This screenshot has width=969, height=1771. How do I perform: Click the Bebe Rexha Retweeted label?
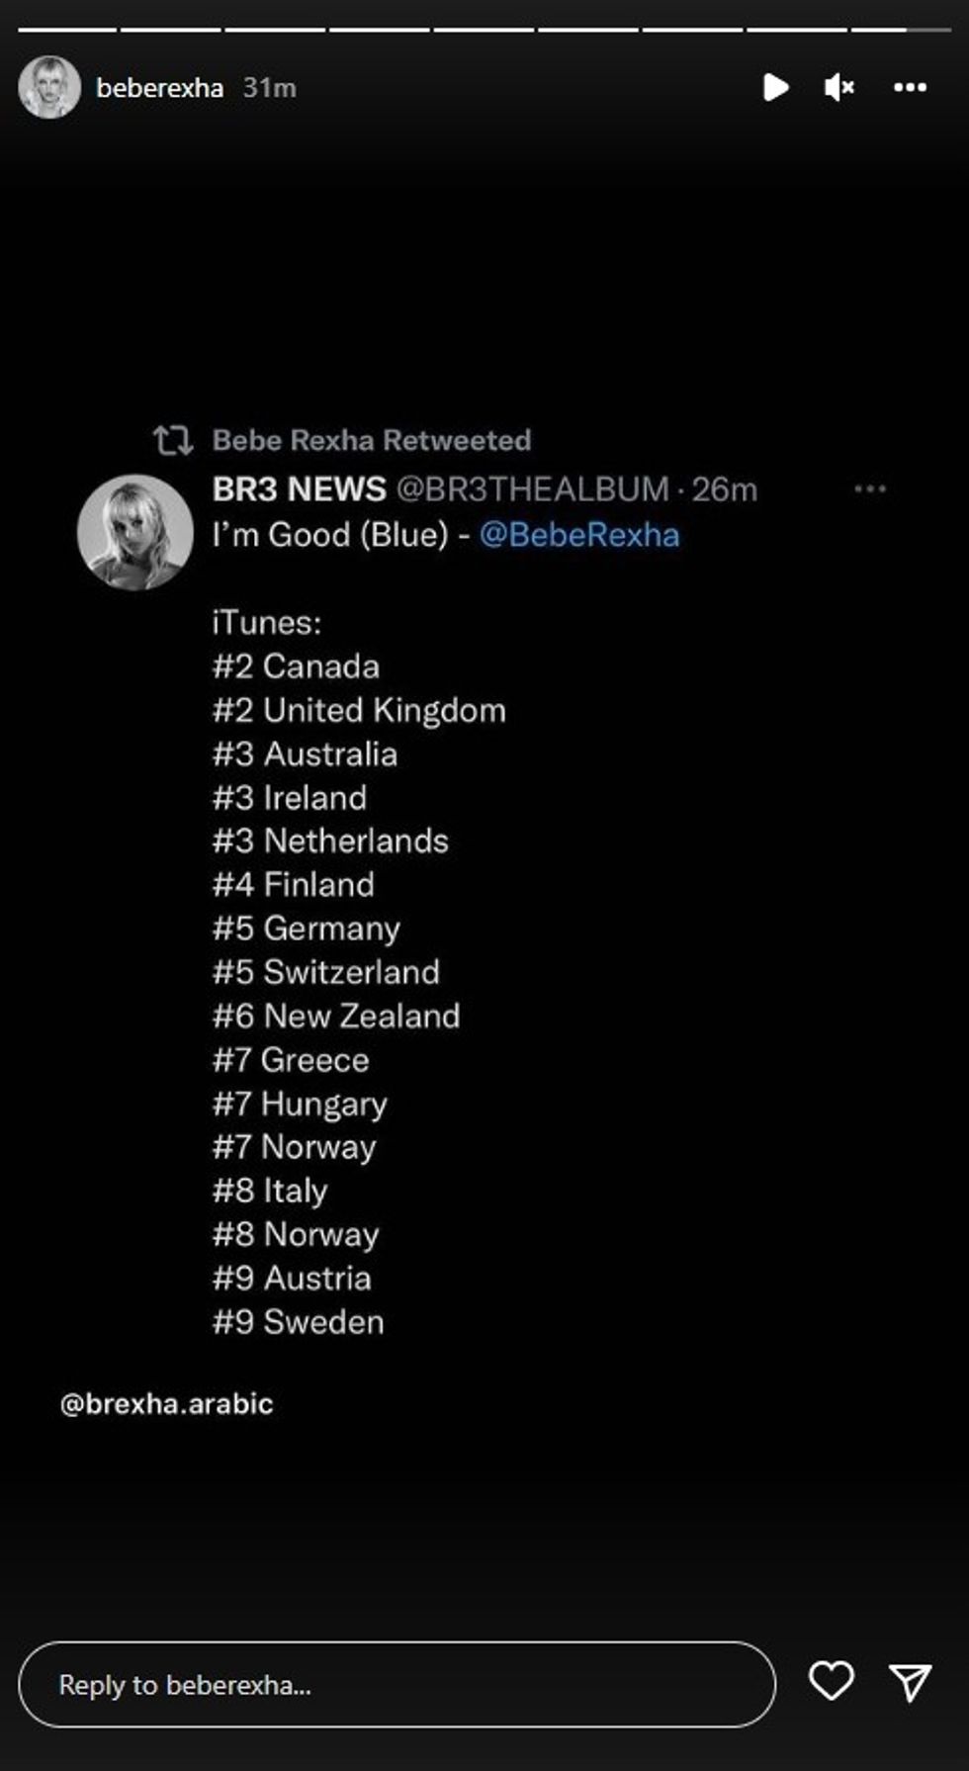[x=372, y=440]
